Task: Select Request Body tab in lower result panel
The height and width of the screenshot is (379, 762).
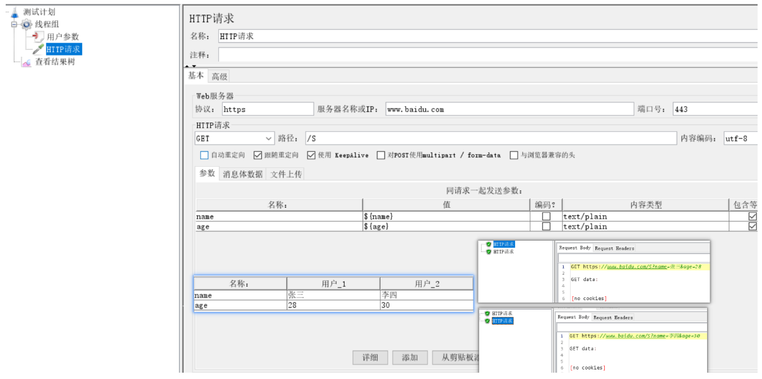Action: coord(573,317)
